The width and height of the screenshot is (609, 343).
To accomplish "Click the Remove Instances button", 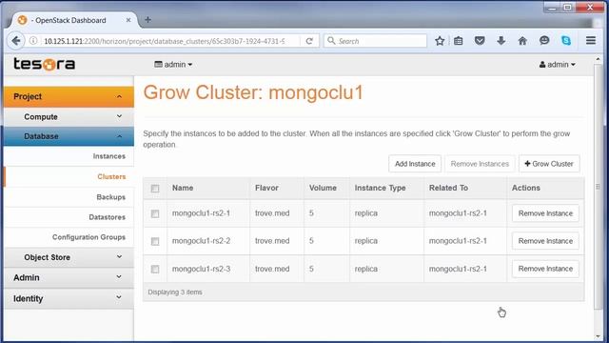I will point(480,164).
